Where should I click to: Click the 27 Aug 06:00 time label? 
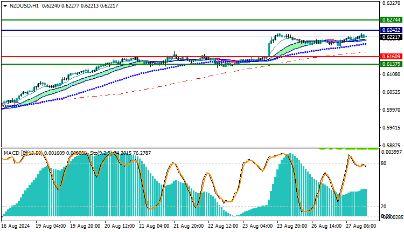361,226
